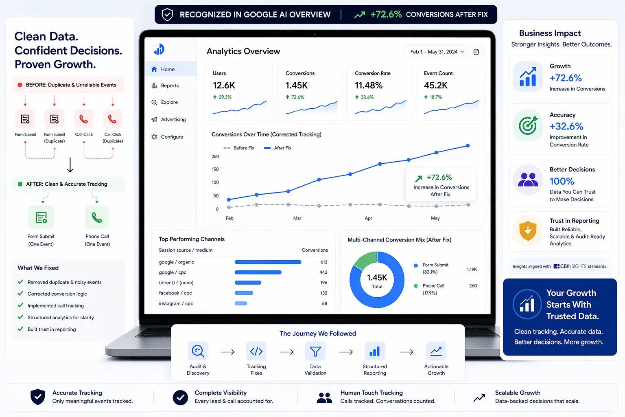
Task: Click the red Call Click (Duplicate) icon
Action: pos(113,119)
